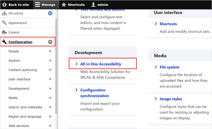The height and width of the screenshot is (129, 212).
Task: Expand the Web services submenu arrow
Action: 50,126
